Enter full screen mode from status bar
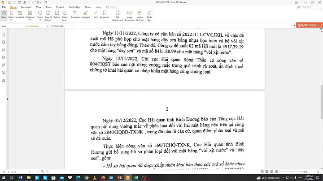 pos(318,172)
